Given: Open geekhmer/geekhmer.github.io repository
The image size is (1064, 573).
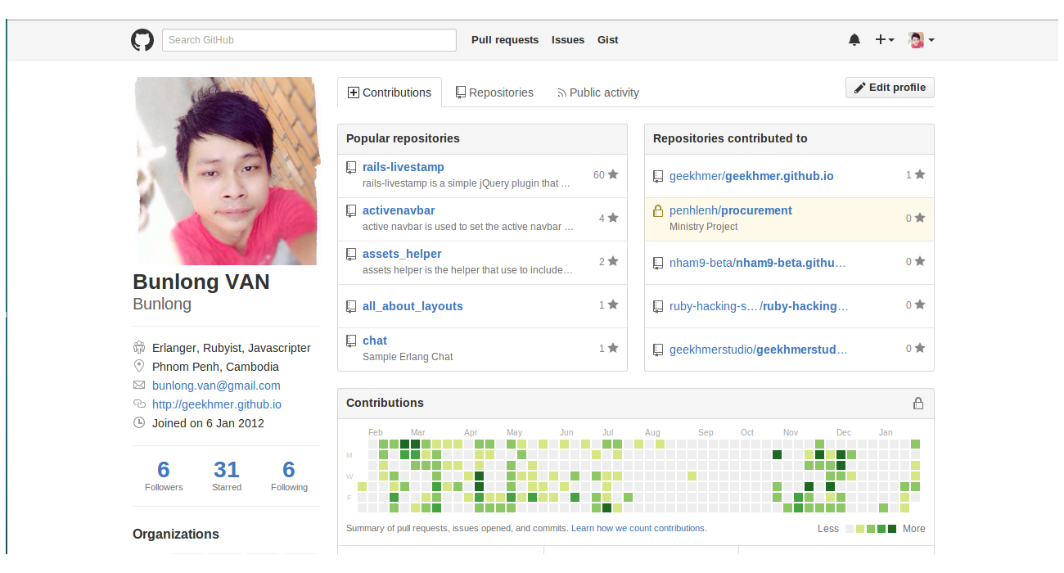Looking at the screenshot, I should click(751, 176).
